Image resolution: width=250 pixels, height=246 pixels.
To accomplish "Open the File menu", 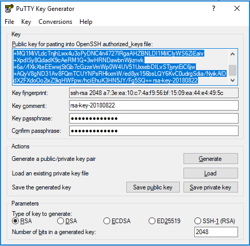I will 9,22.
